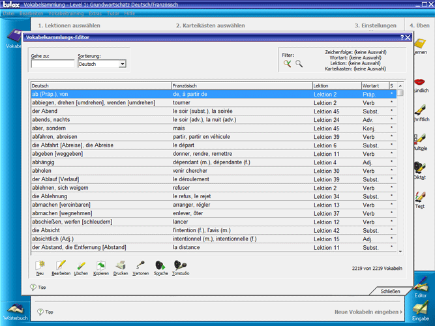This screenshot has height=326, width=435.
Task: Click the list scrollbar up arrow
Action: [400, 86]
